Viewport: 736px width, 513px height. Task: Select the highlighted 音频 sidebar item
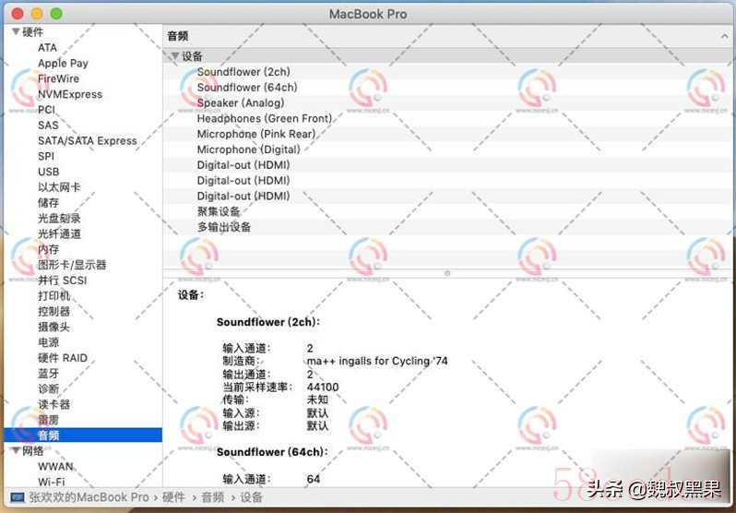[83, 435]
